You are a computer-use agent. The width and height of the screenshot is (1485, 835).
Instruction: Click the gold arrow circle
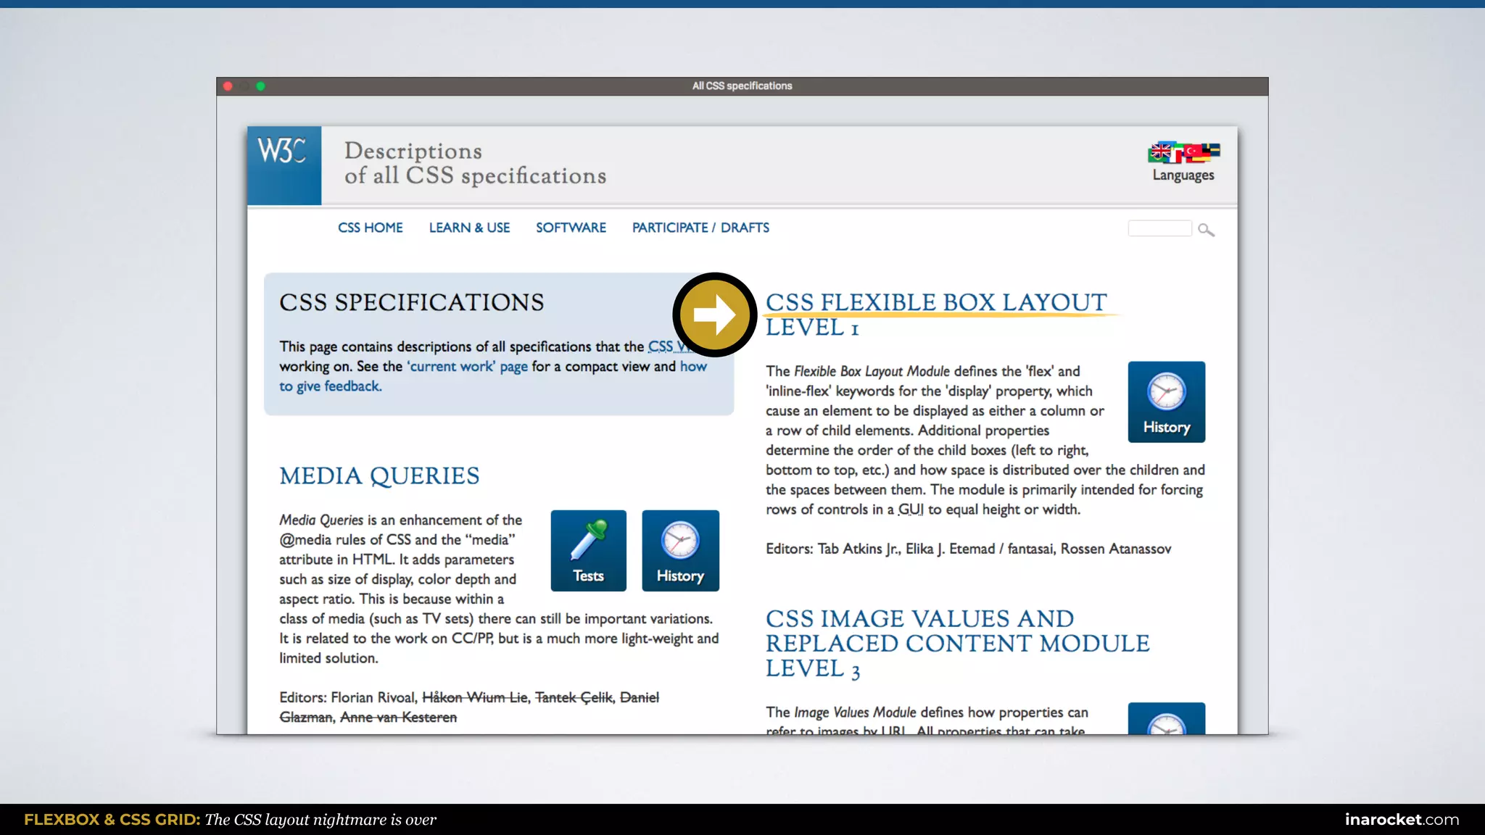click(715, 315)
